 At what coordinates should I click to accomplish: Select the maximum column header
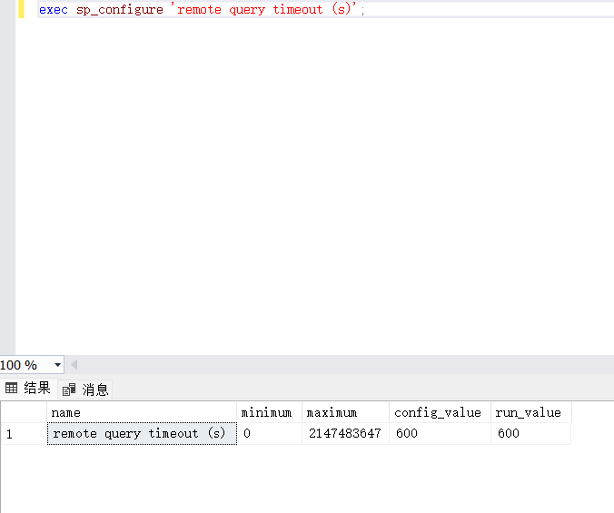pos(345,412)
